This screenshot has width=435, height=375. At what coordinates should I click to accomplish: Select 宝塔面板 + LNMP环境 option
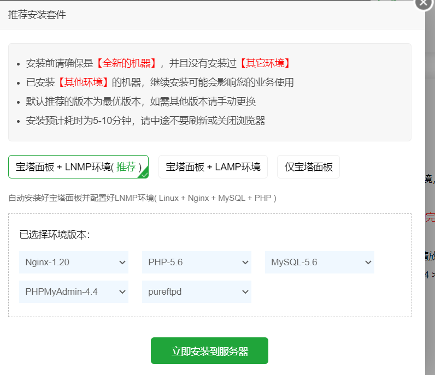pyautogui.click(x=79, y=166)
